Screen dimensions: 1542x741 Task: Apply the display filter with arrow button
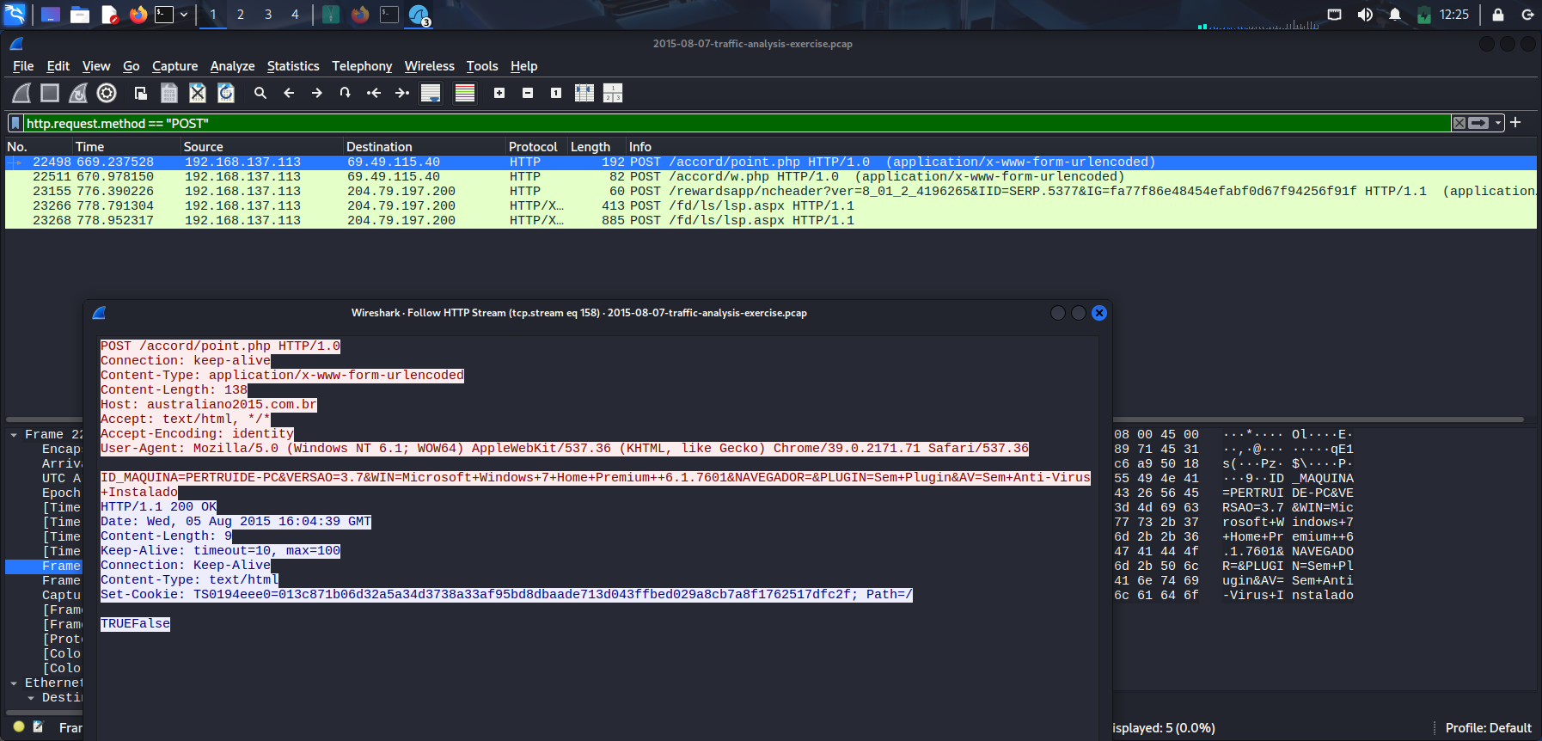coord(1478,123)
